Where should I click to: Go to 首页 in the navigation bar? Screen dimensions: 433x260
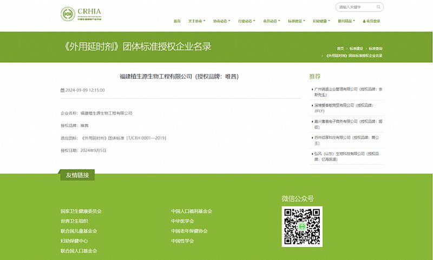pos(177,21)
